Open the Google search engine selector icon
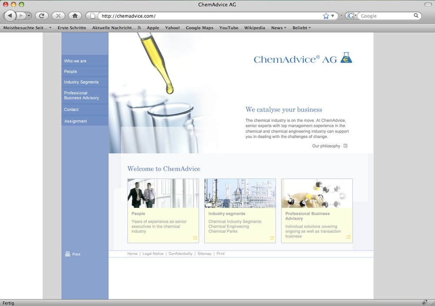435x306 pixels. pos(351,16)
